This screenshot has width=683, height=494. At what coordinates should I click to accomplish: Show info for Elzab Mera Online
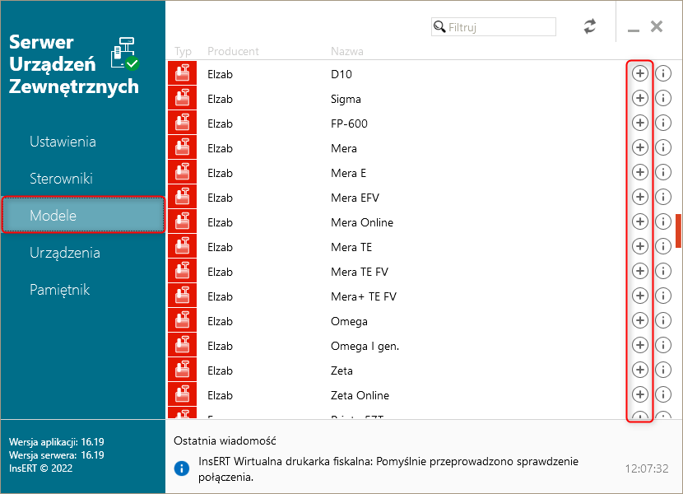[x=663, y=222]
